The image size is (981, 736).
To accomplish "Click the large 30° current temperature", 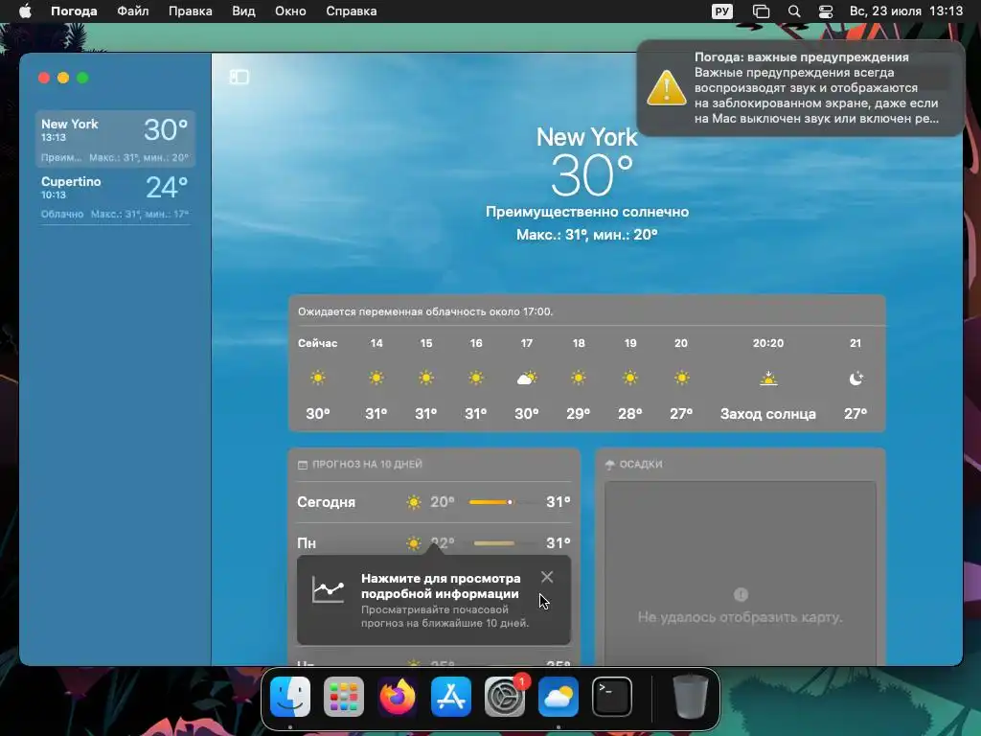I will pyautogui.click(x=592, y=176).
